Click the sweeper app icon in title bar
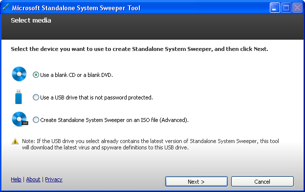The height and width of the screenshot is (192, 305). tap(6, 7)
